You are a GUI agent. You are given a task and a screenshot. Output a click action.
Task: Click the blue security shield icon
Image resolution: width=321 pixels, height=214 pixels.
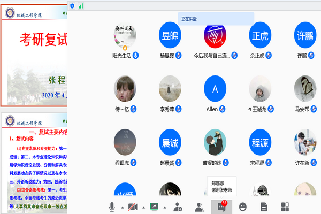pos(73,5)
